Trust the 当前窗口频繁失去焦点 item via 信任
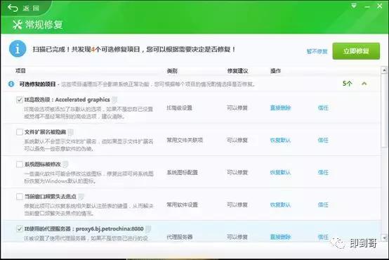389x260 pixels. tap(323, 204)
